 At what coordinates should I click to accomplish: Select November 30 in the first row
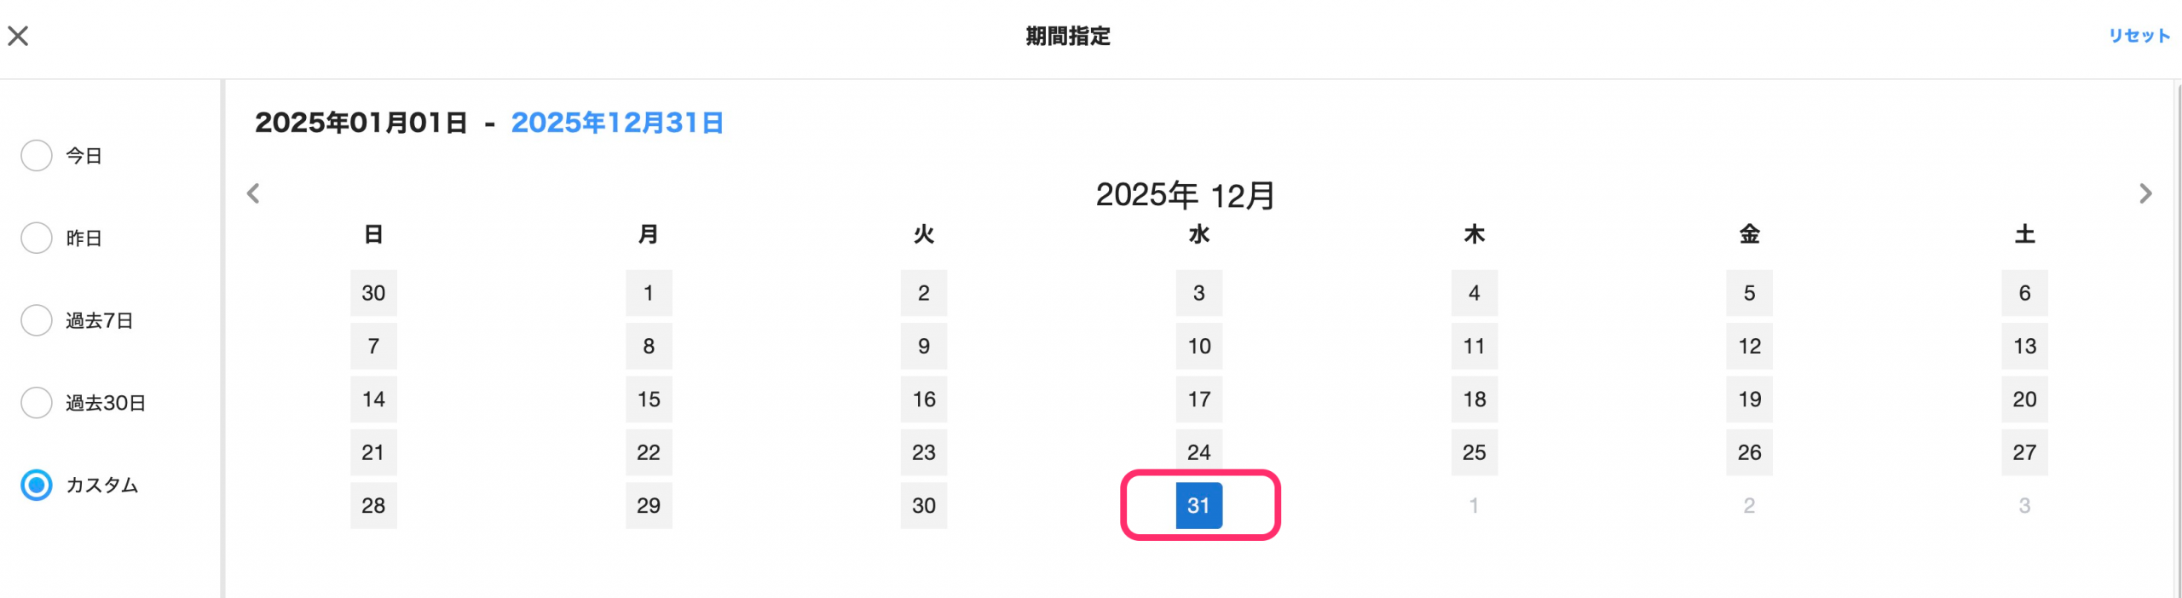tap(373, 293)
